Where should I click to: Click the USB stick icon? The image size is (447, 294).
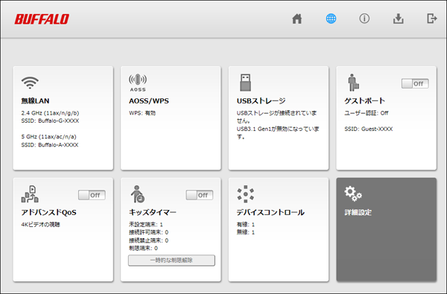(245, 83)
